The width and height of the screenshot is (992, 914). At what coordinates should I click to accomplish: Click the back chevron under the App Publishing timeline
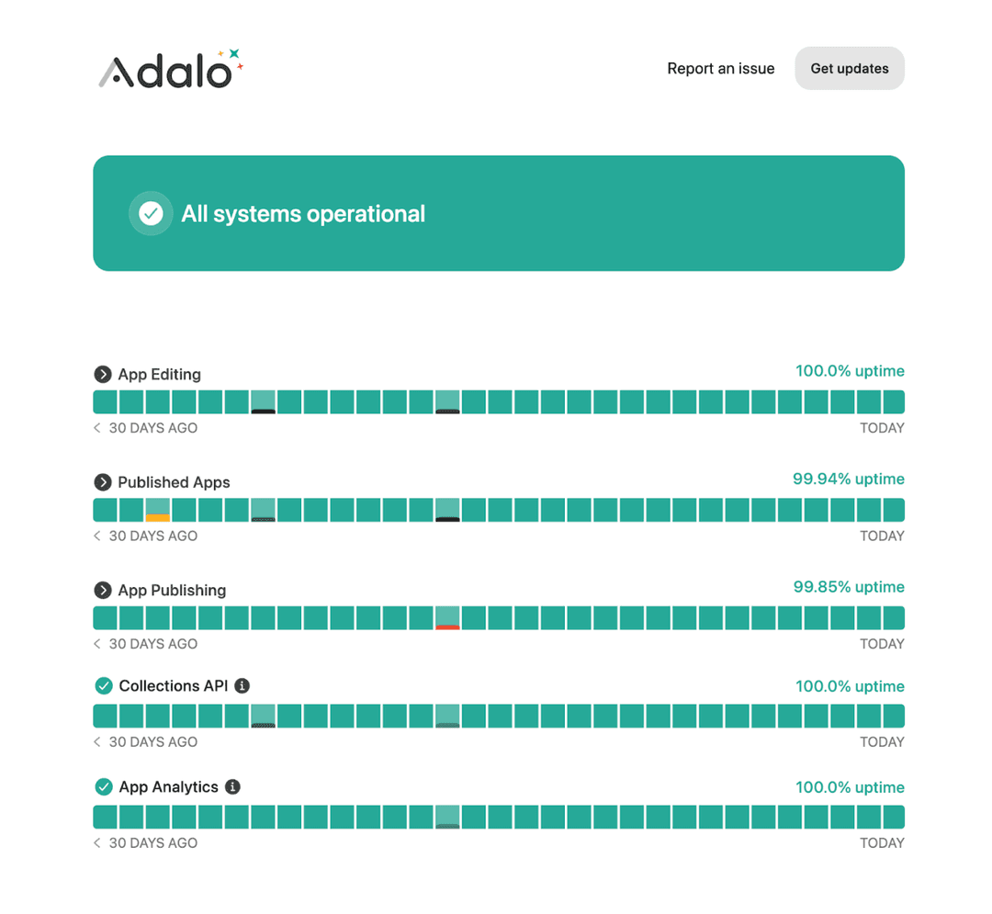[97, 644]
